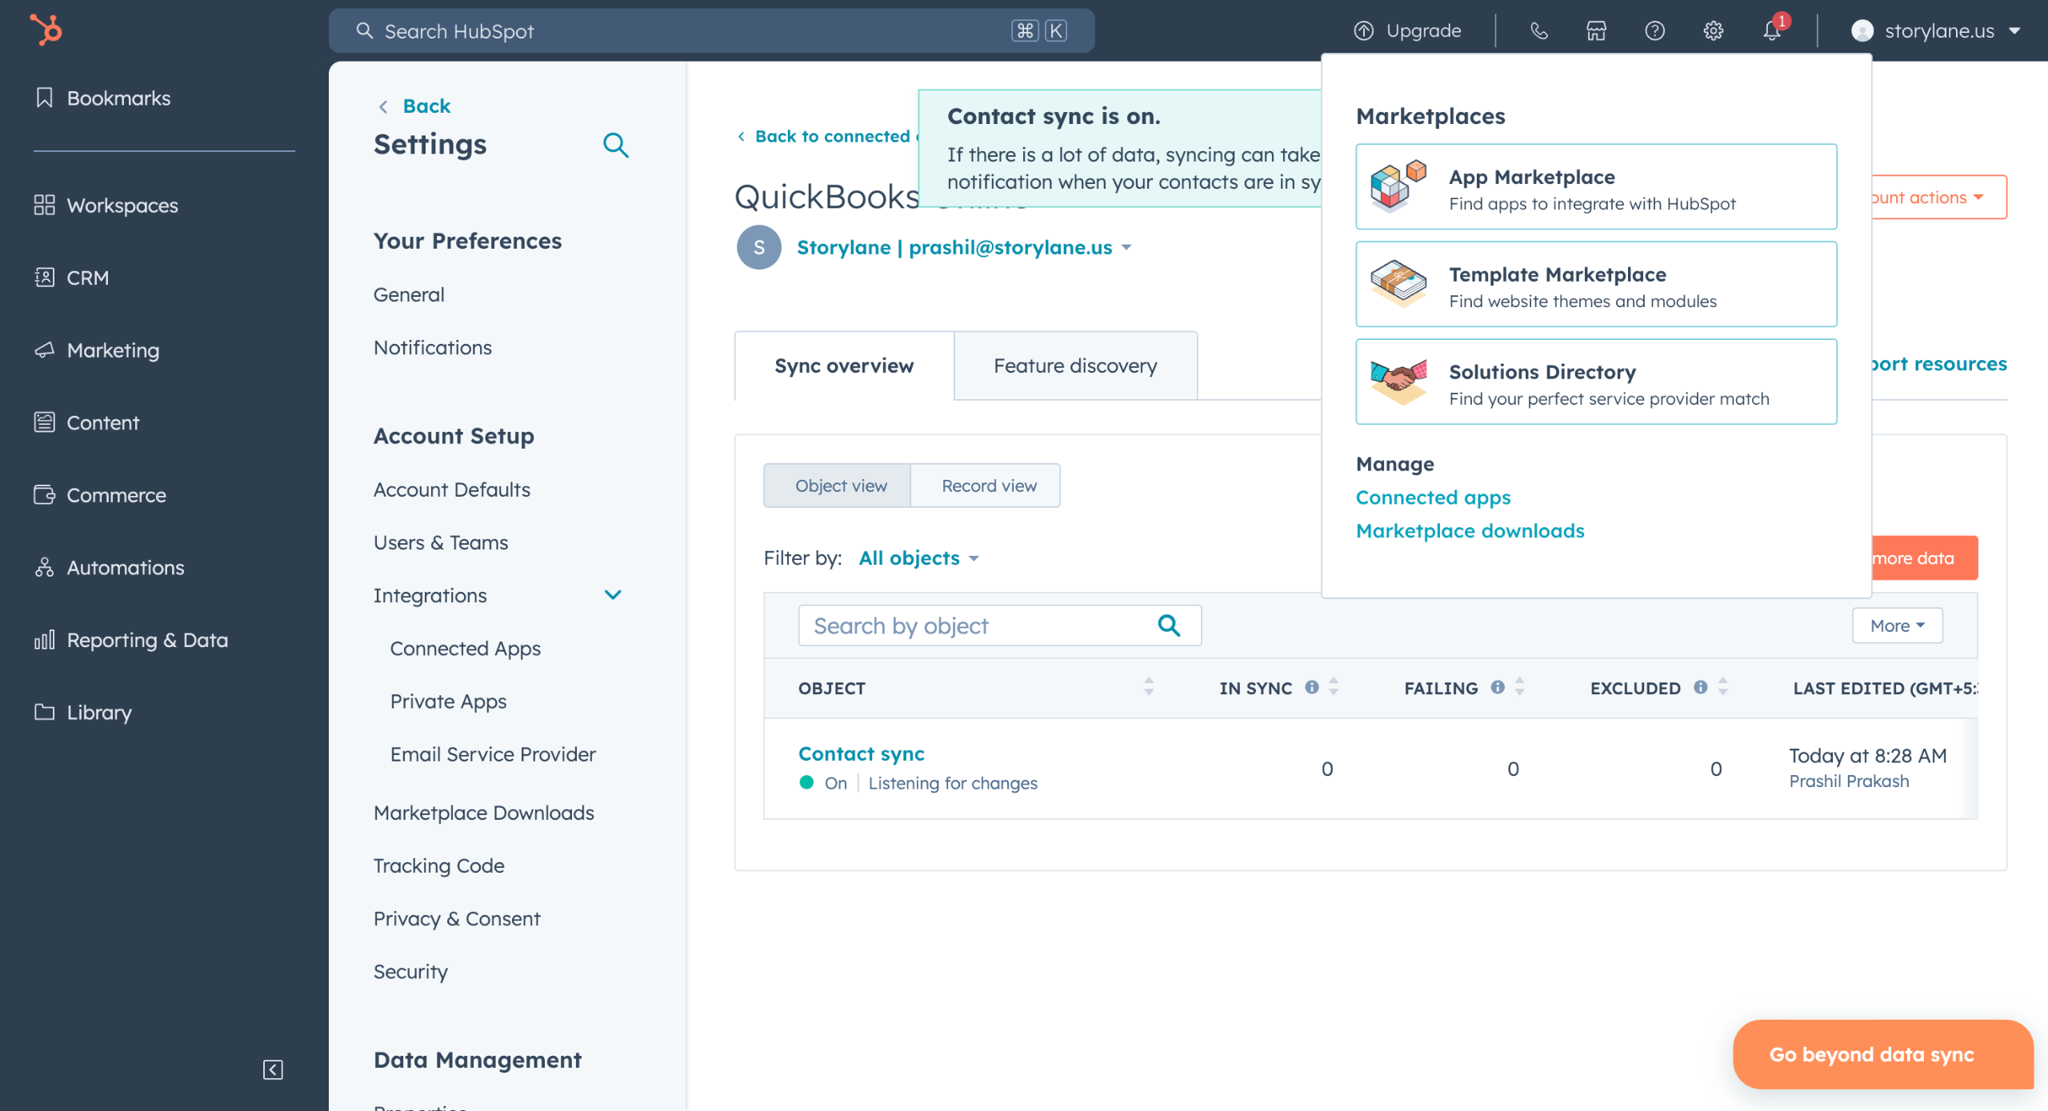Click the Search by object field
The width and height of the screenshot is (2048, 1111).
(x=999, y=625)
